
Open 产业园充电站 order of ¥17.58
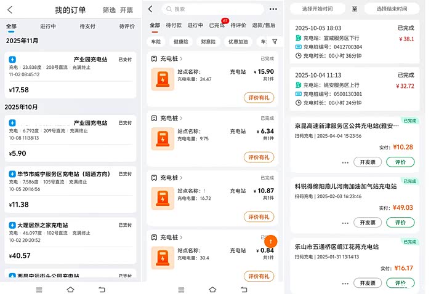click(x=70, y=75)
